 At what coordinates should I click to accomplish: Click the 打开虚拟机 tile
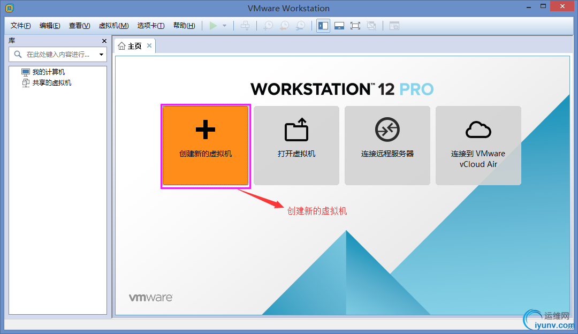click(296, 146)
